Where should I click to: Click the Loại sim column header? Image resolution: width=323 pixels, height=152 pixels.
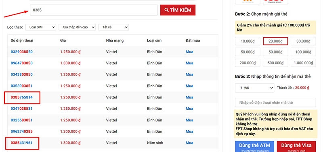coord(154,41)
